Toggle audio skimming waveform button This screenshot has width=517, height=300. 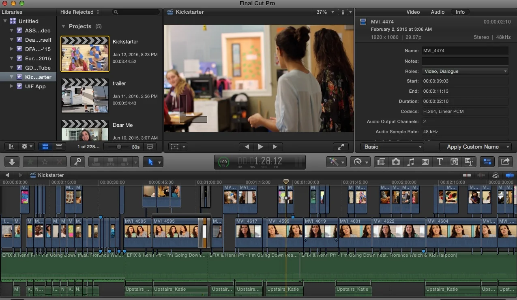point(481,175)
